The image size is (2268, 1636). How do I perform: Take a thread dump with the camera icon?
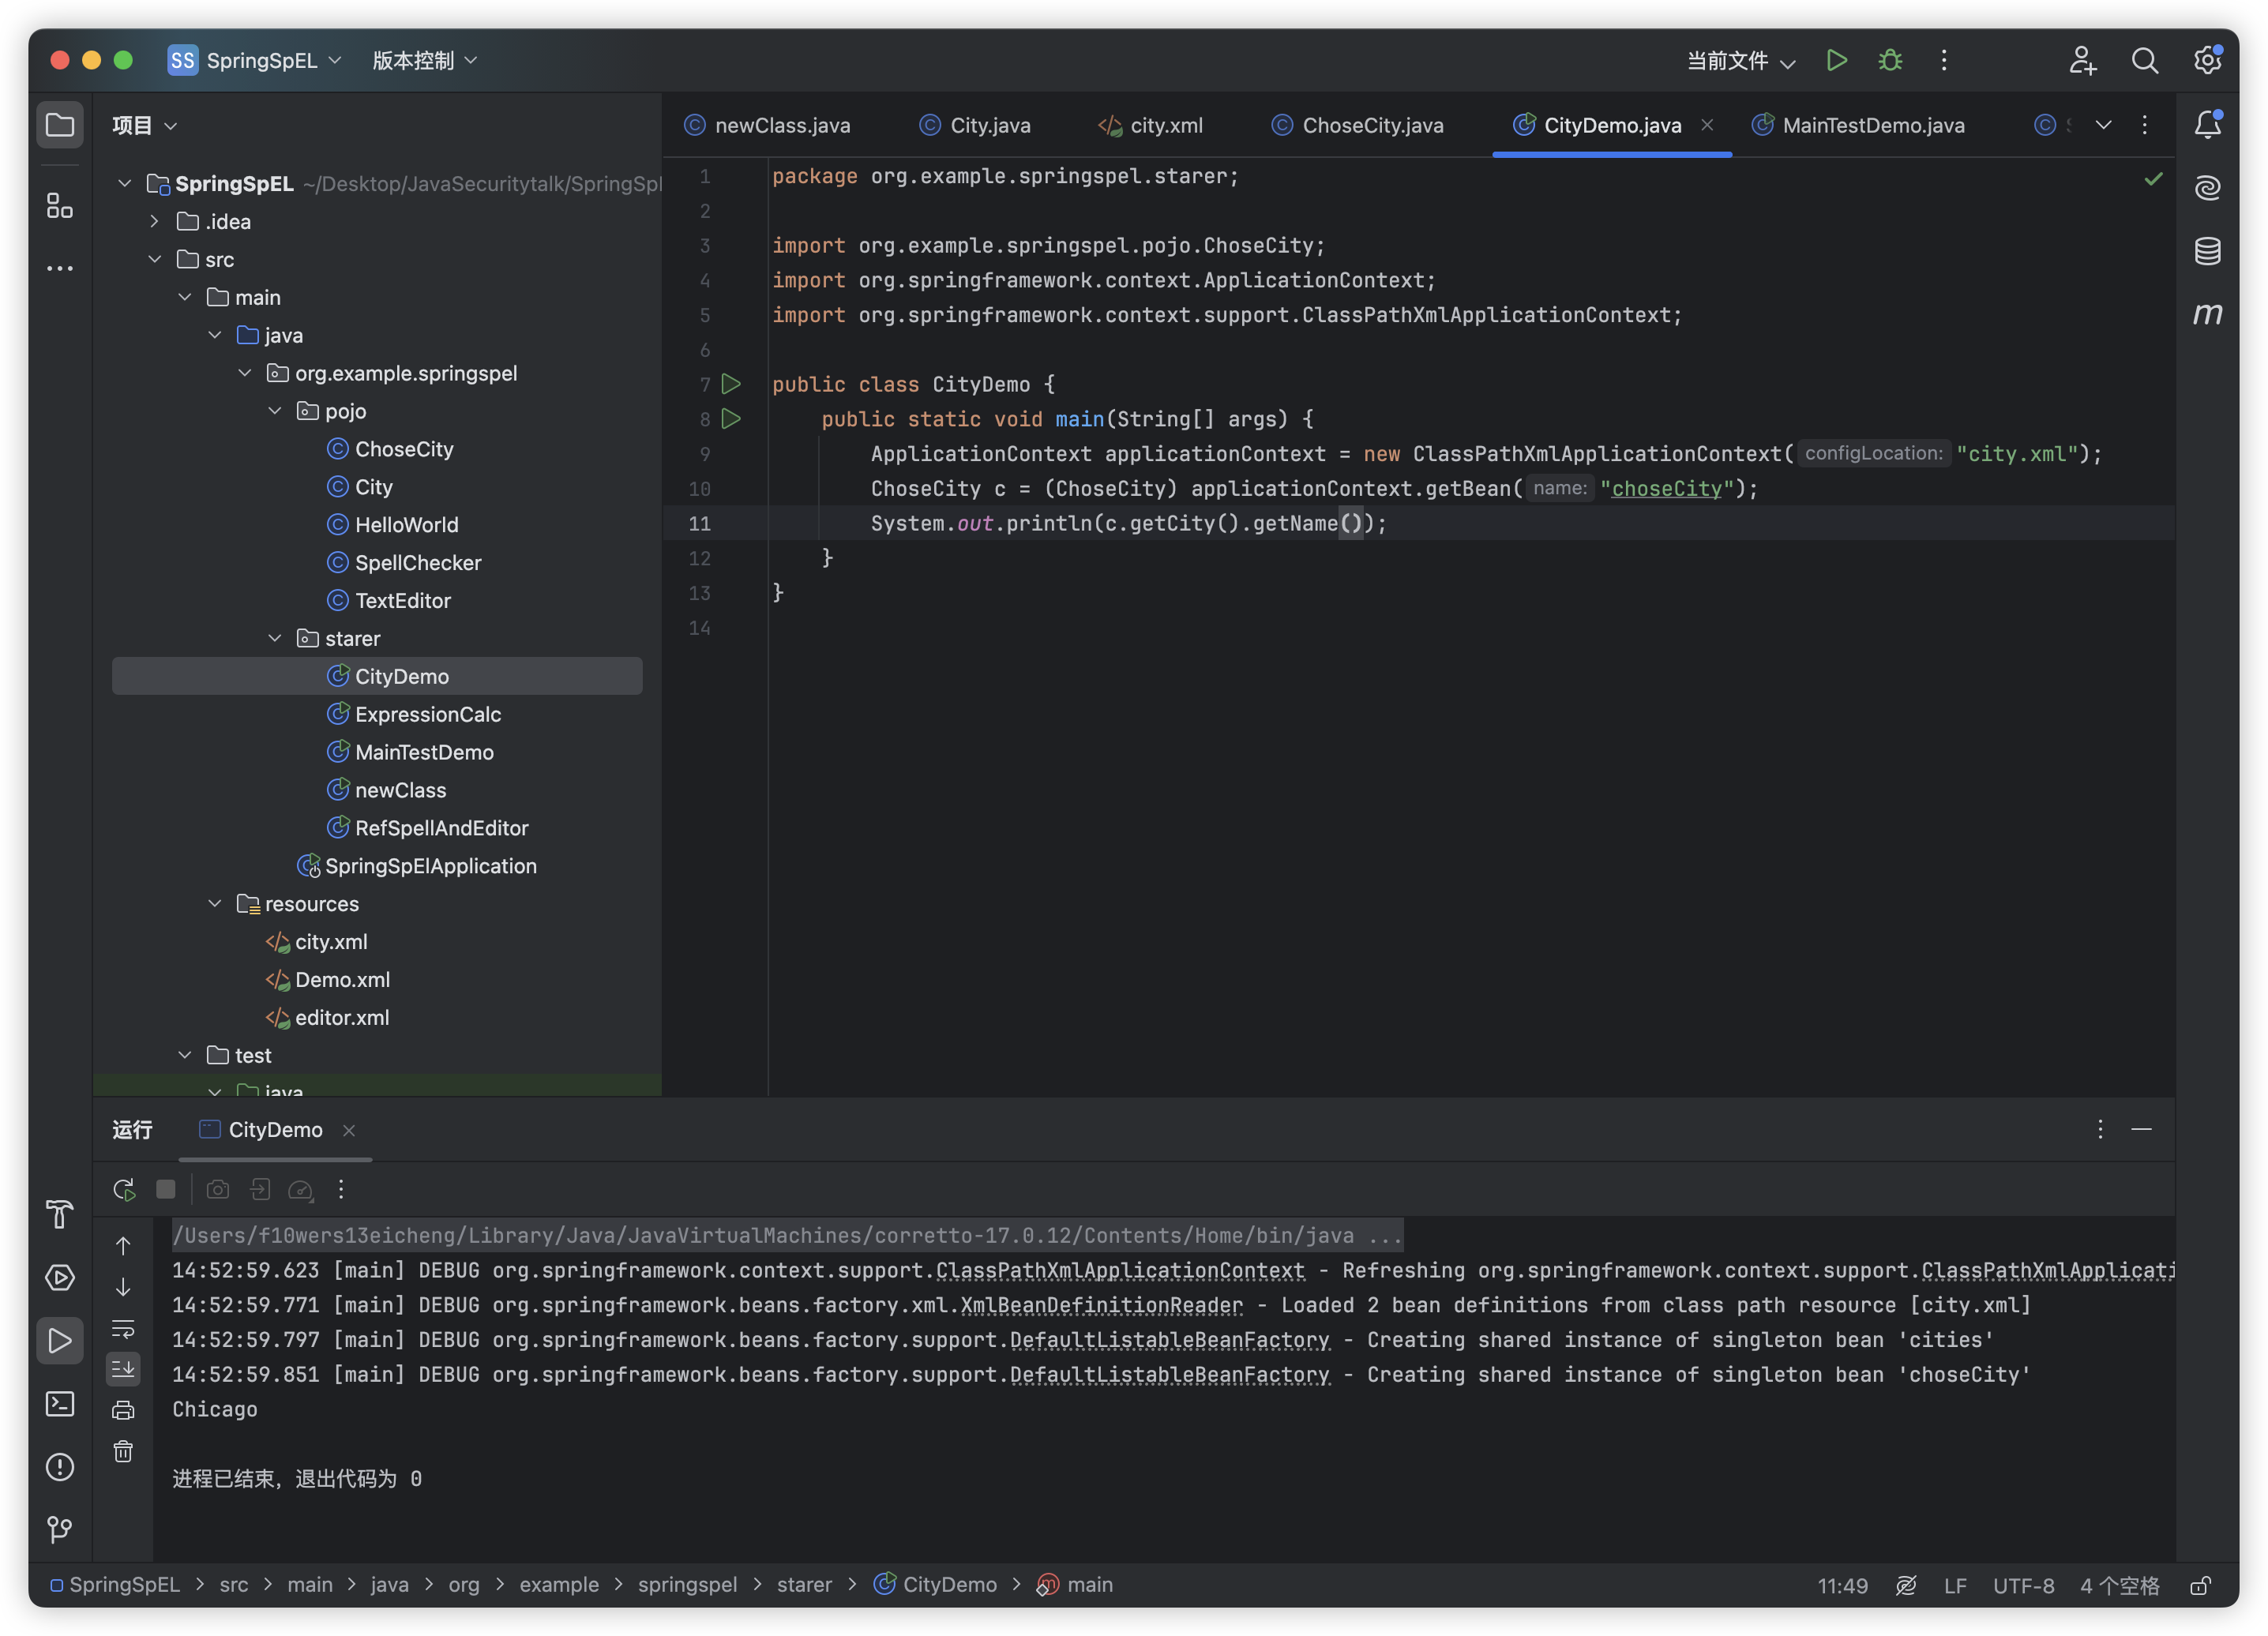coord(218,1189)
